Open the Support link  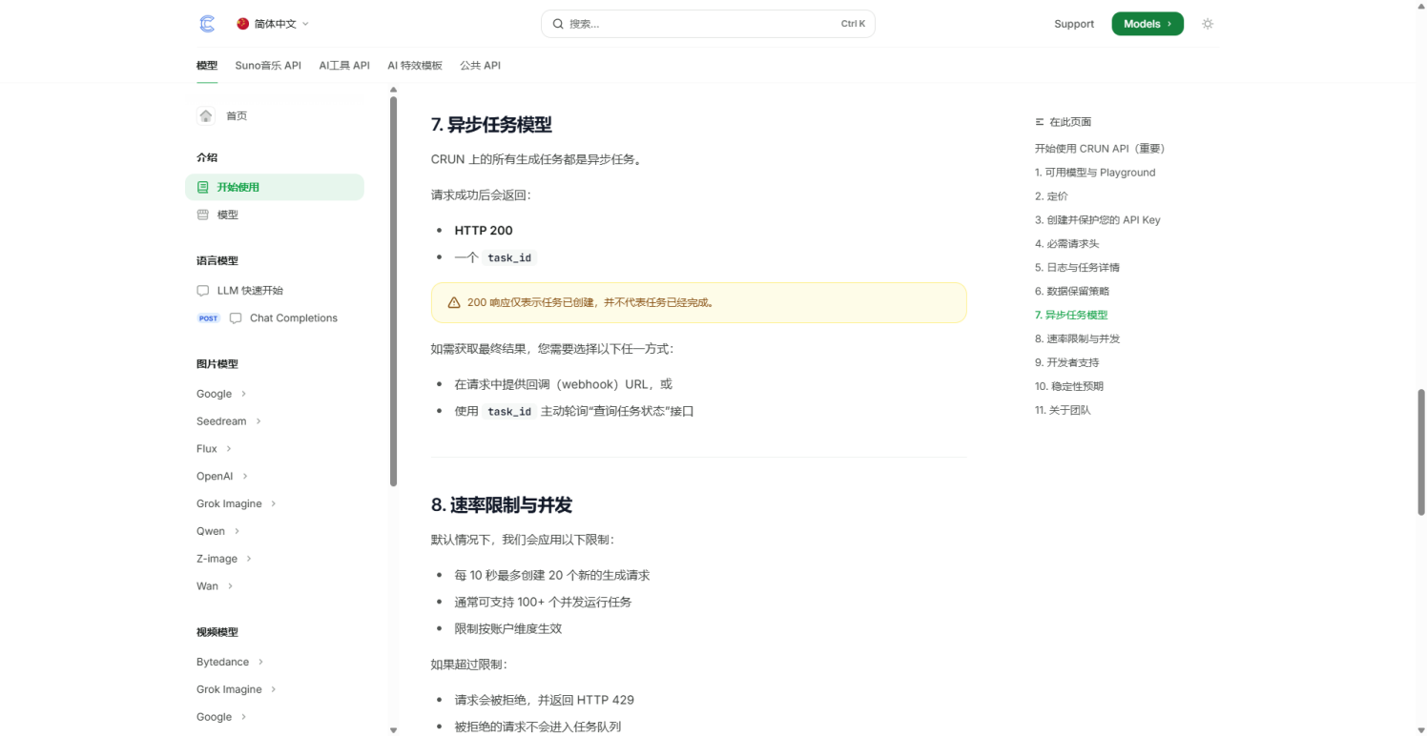pyautogui.click(x=1074, y=24)
